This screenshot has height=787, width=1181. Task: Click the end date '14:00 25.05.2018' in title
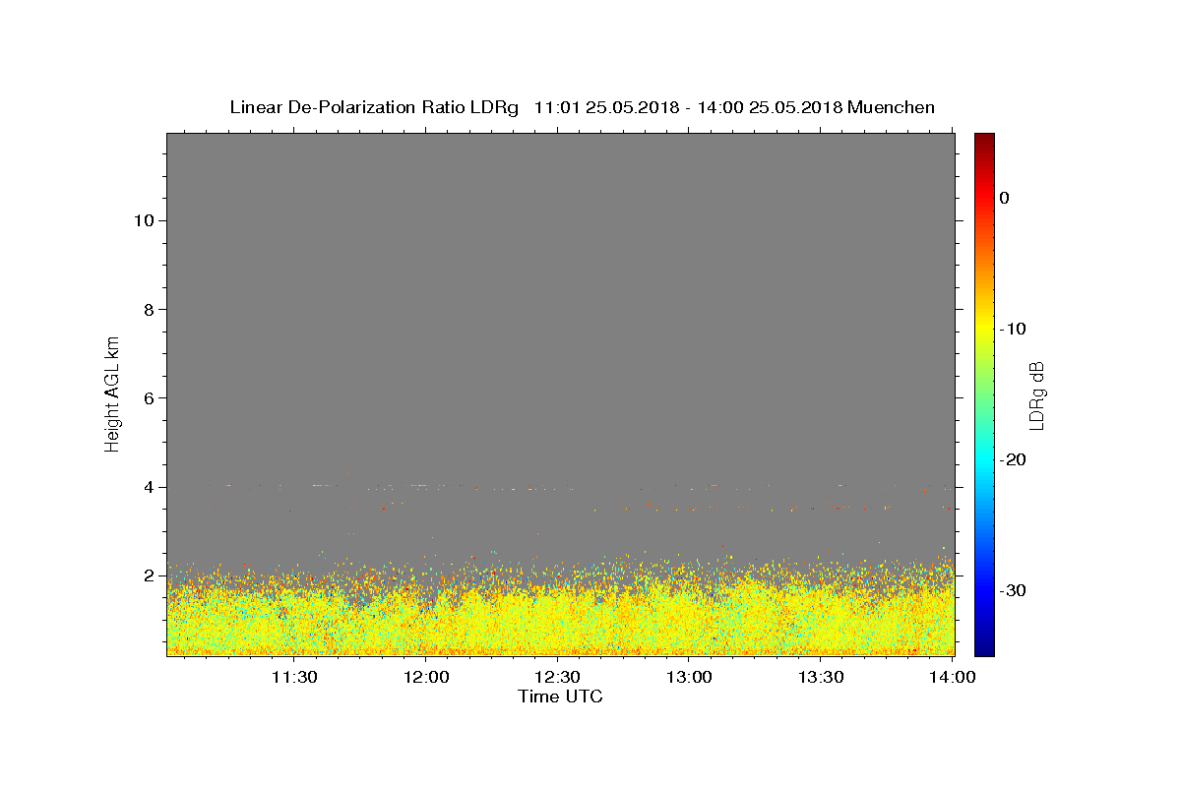[770, 107]
